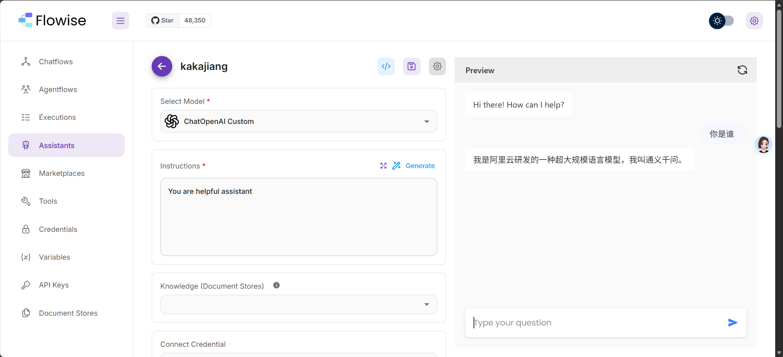Viewport: 783px width, 357px height.
Task: Open Chatflows in sidebar
Action: (x=66, y=62)
